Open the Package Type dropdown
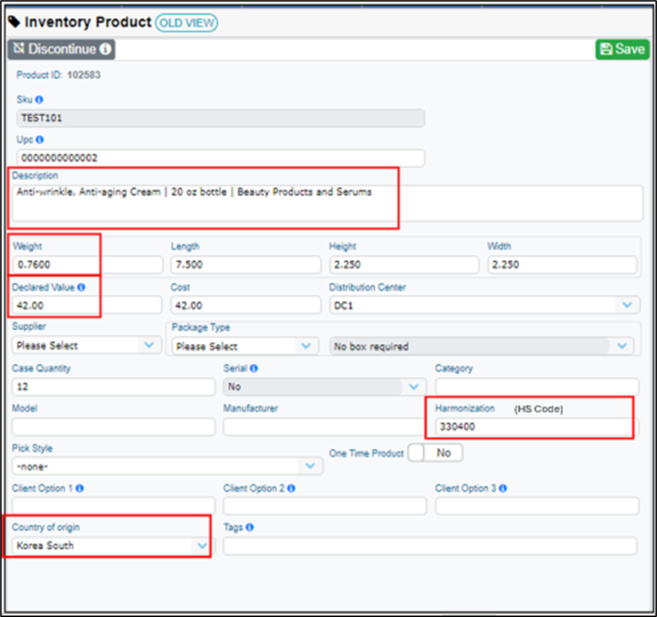The image size is (657, 617). [x=245, y=347]
